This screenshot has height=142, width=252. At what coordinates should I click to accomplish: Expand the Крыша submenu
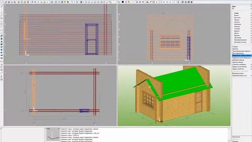pyautogui.click(x=243, y=35)
